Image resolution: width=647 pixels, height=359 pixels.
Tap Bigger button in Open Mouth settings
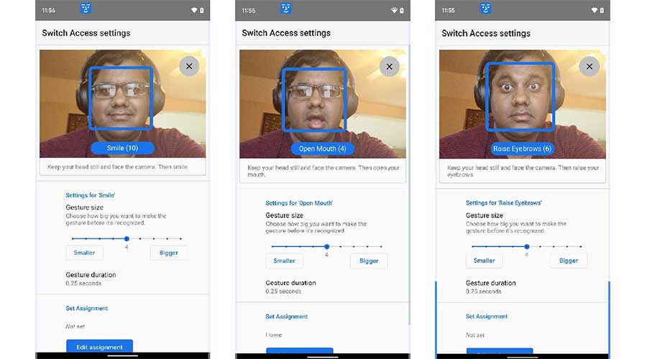(369, 261)
